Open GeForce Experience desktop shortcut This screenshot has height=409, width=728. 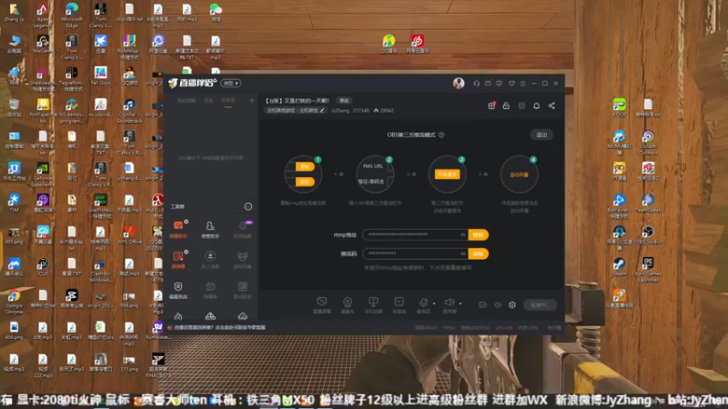[42, 175]
